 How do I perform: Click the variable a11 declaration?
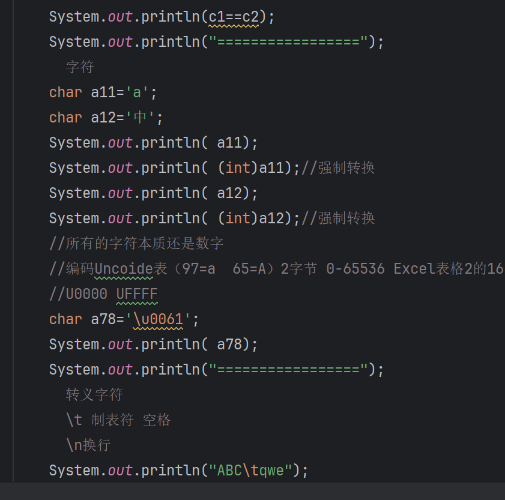(x=103, y=92)
